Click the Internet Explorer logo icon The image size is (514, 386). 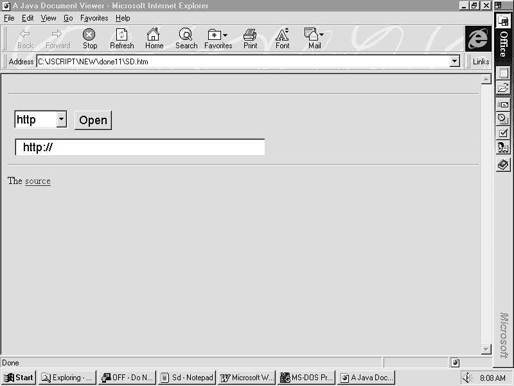coord(477,39)
